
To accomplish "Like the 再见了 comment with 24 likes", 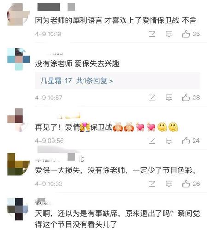I will pyautogui.click(x=186, y=141).
